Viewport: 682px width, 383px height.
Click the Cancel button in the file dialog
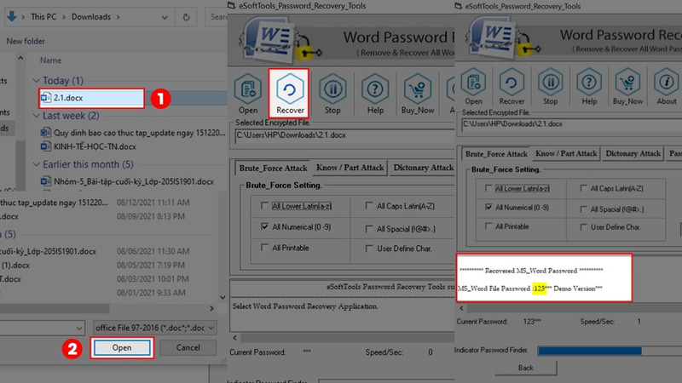188,347
